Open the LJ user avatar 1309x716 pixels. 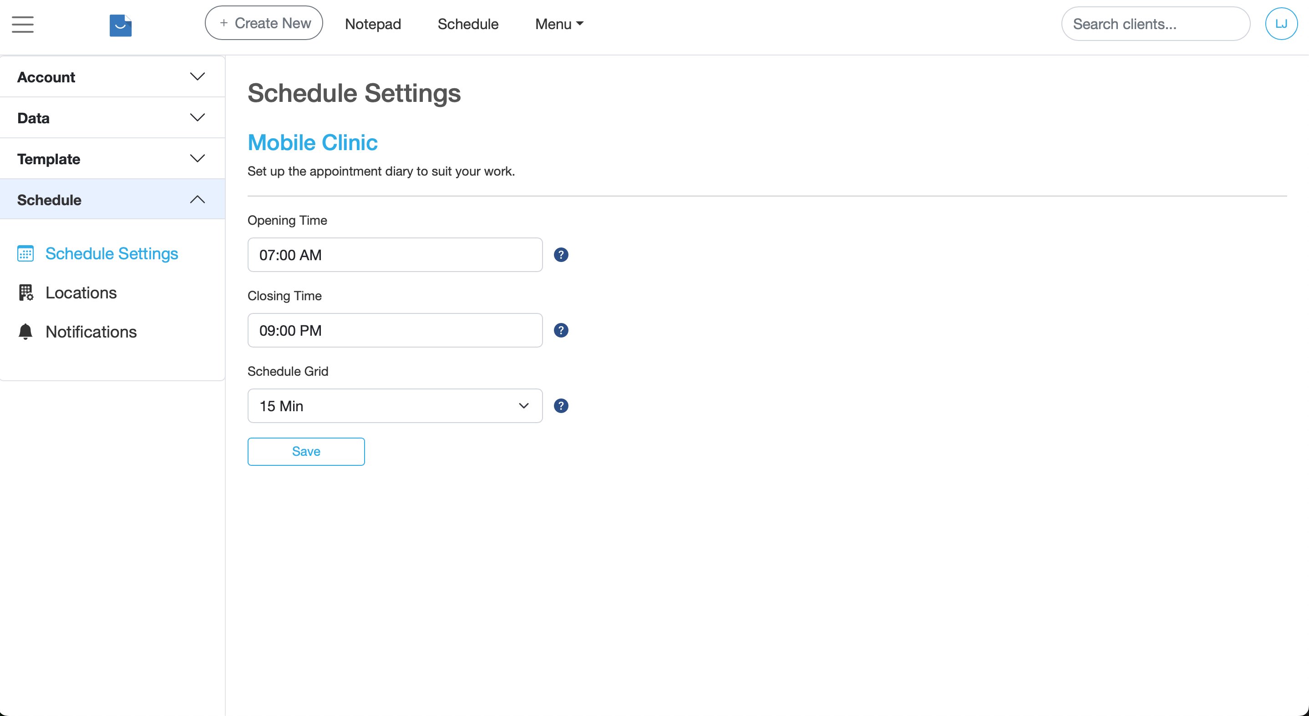pyautogui.click(x=1281, y=23)
